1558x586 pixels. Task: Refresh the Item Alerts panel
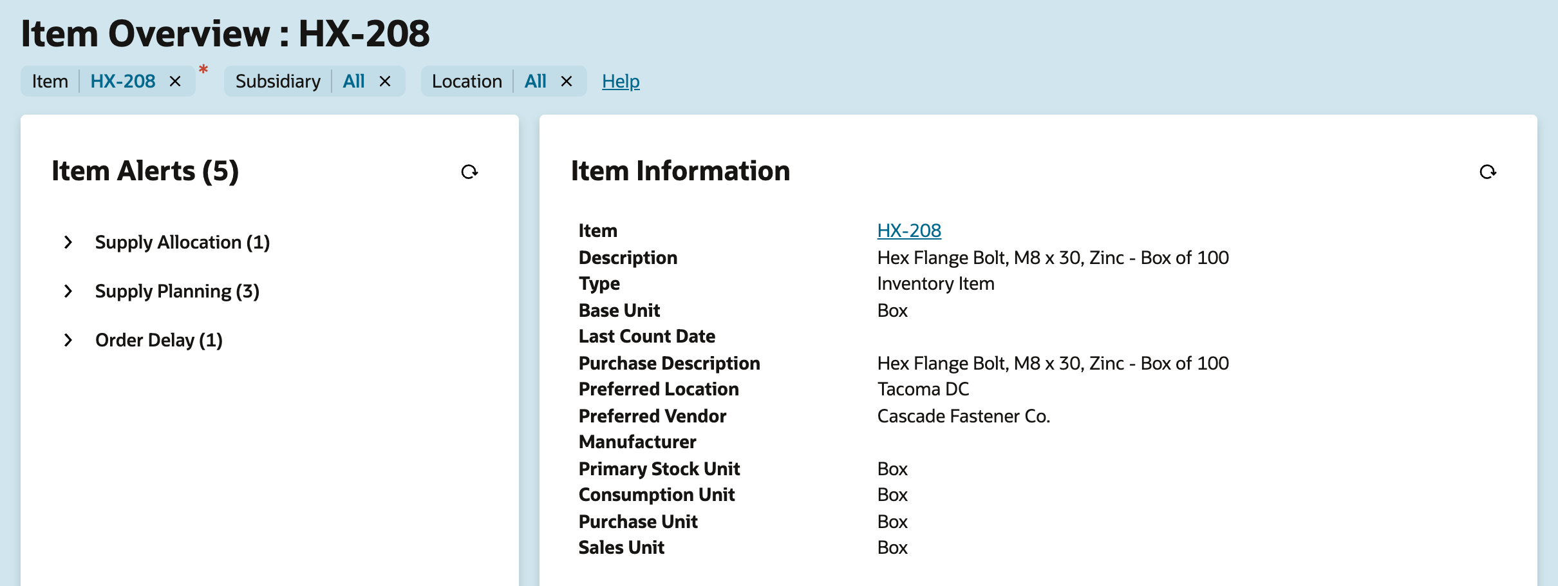[469, 172]
